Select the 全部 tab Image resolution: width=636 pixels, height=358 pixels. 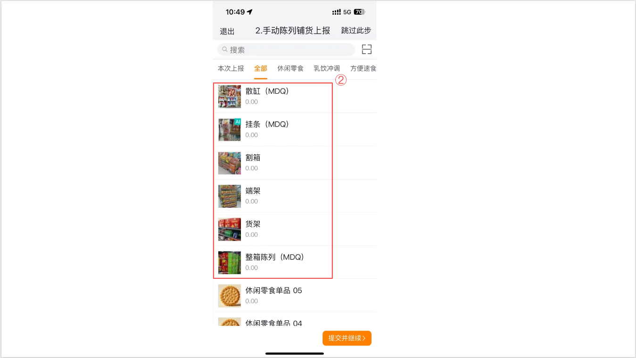261,69
